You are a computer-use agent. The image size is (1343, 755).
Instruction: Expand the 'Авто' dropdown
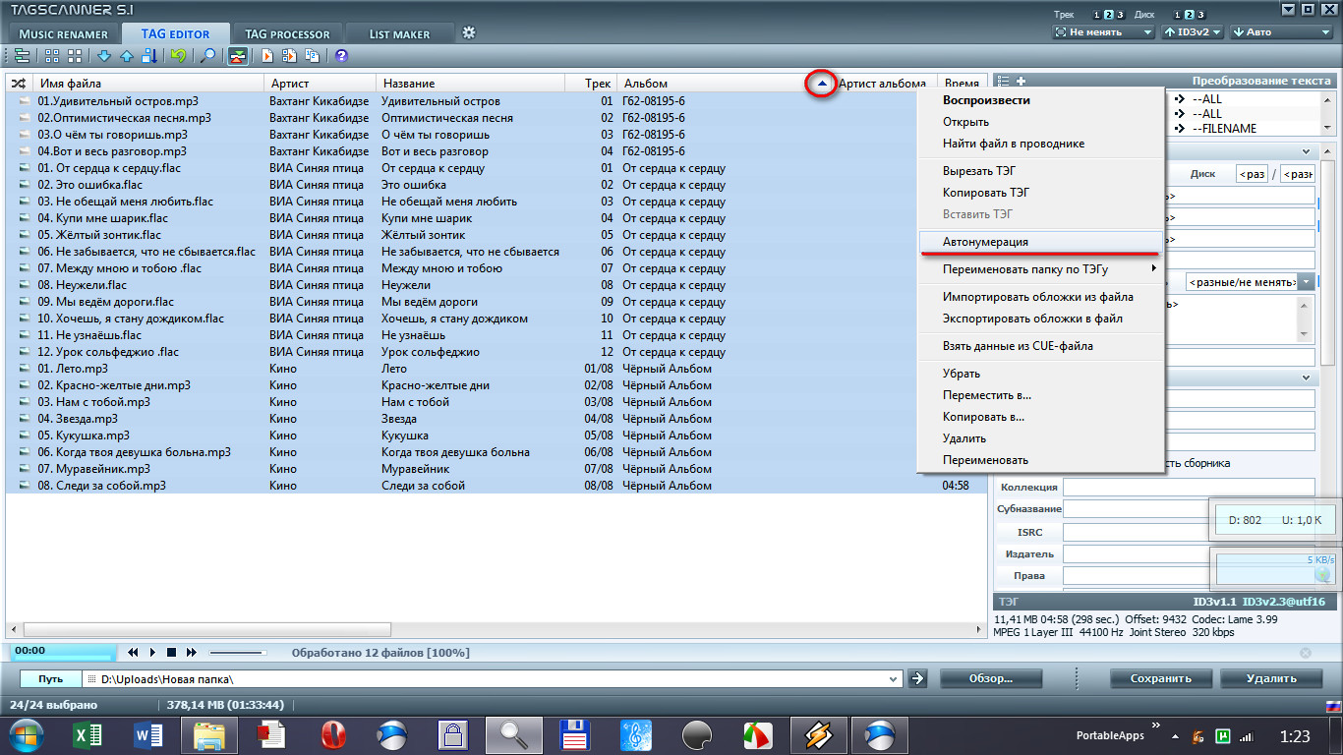(1282, 32)
